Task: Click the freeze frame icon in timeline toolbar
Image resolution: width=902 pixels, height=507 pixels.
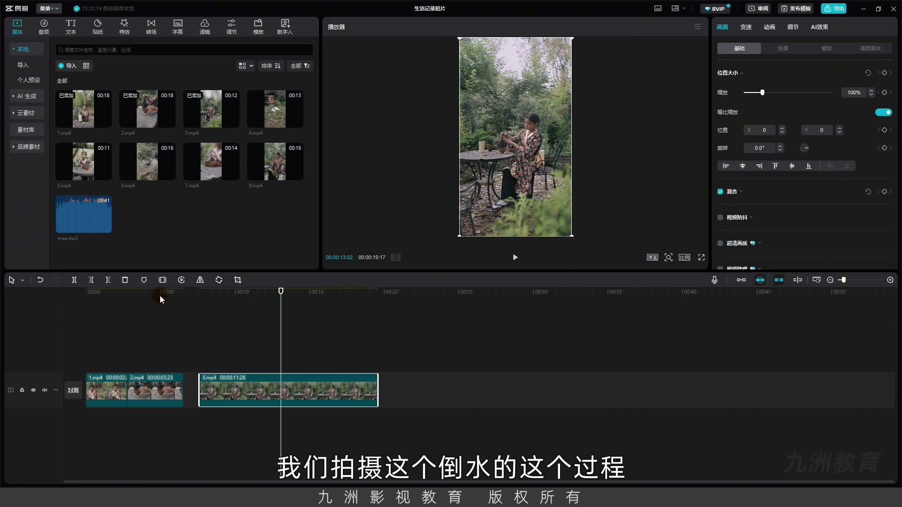Action: coord(163,280)
